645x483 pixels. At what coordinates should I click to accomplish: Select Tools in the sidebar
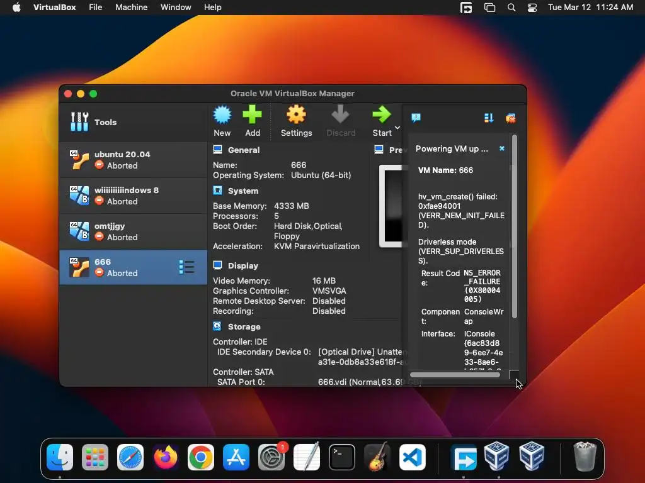click(134, 122)
